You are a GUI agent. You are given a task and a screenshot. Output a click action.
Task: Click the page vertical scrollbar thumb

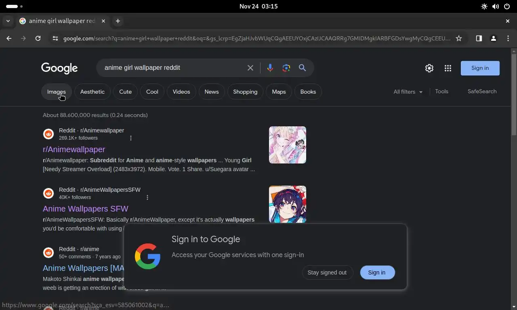(514, 95)
